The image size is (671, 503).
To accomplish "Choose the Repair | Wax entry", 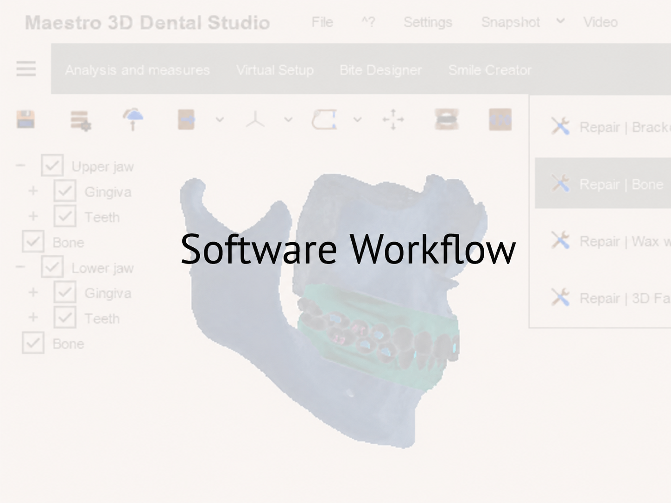I will [603, 241].
